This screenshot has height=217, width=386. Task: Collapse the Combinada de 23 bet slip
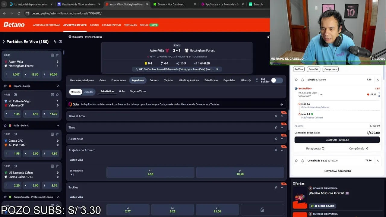[x=378, y=161]
